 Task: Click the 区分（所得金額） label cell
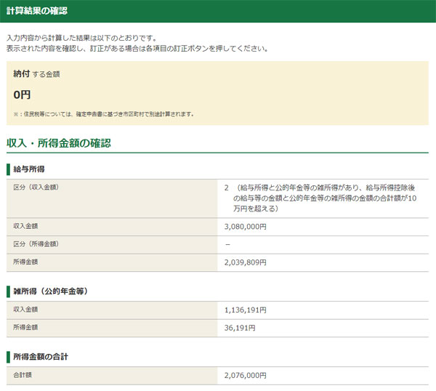point(112,245)
